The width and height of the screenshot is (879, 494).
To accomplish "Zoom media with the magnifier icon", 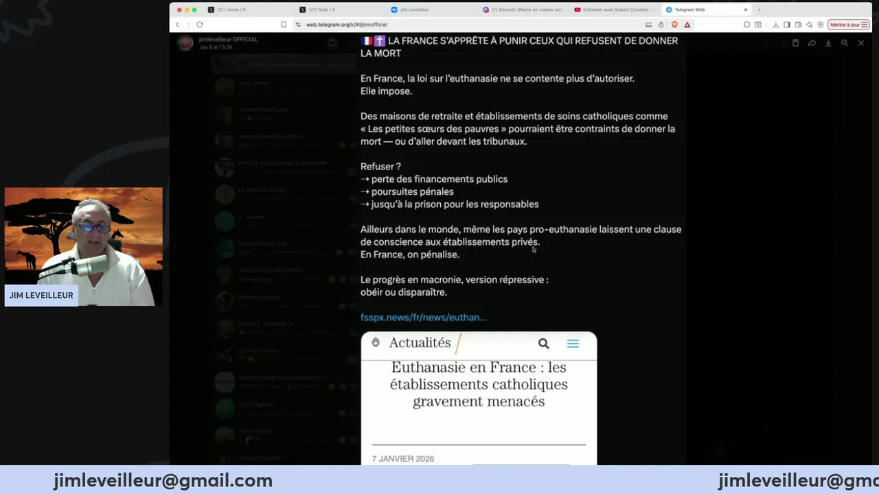I will (x=845, y=43).
